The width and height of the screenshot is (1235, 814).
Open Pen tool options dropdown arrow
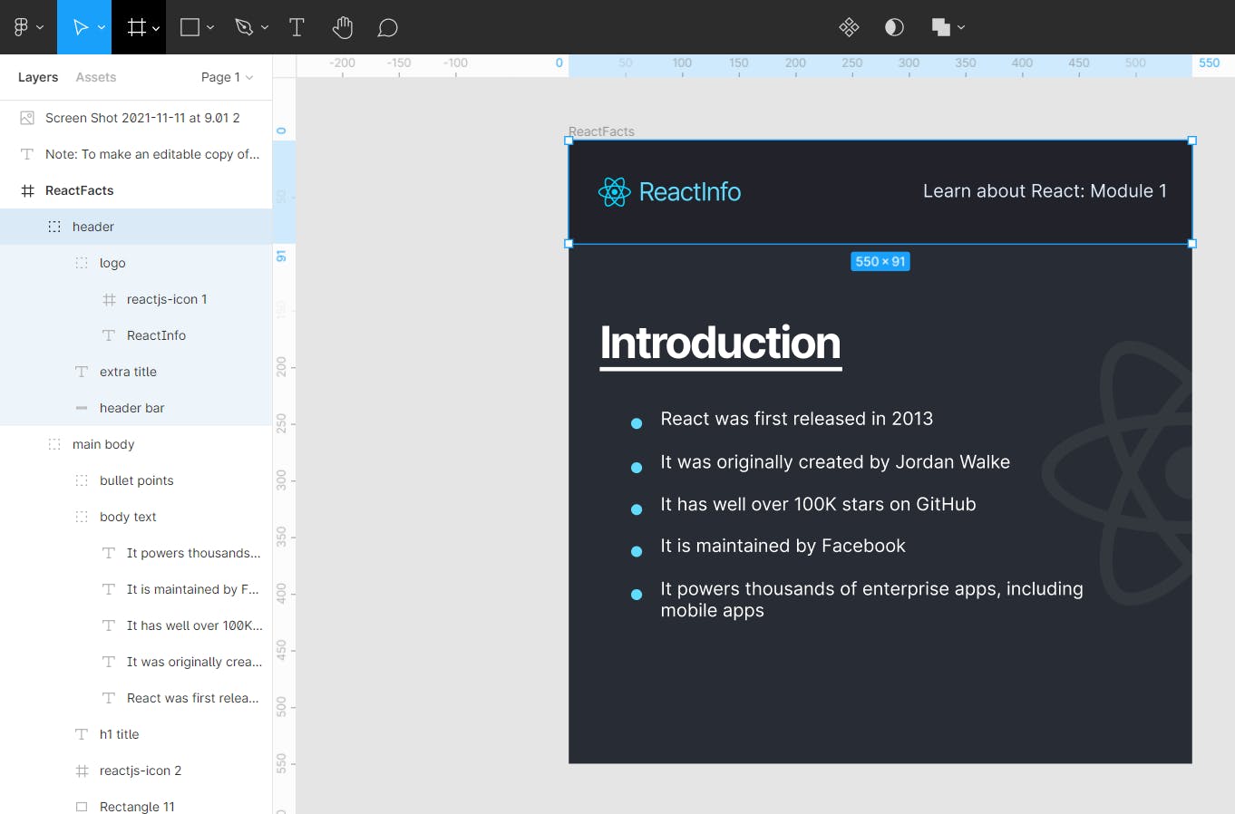[x=265, y=28]
